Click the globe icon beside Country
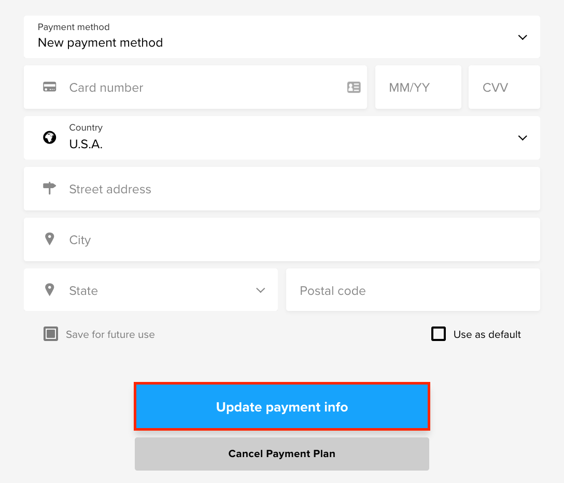Image resolution: width=564 pixels, height=483 pixels. [50, 137]
